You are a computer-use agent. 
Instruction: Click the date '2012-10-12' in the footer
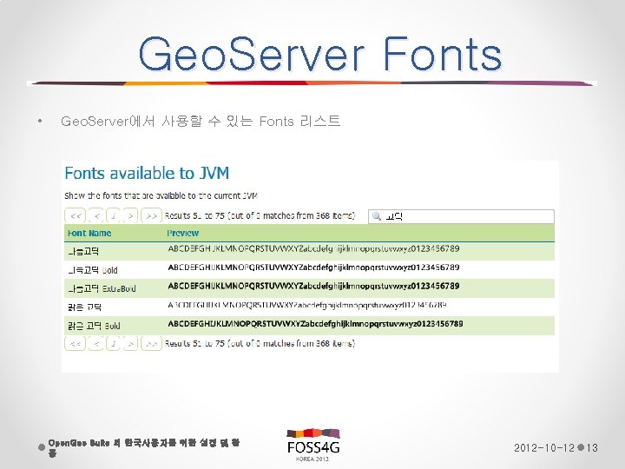click(x=544, y=448)
